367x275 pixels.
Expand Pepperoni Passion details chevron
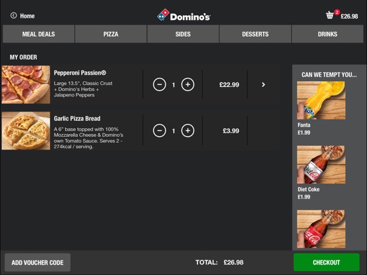263,84
